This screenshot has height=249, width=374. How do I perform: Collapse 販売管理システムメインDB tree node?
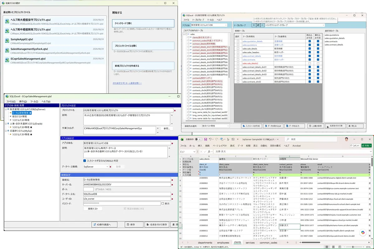[x=6, y=110]
